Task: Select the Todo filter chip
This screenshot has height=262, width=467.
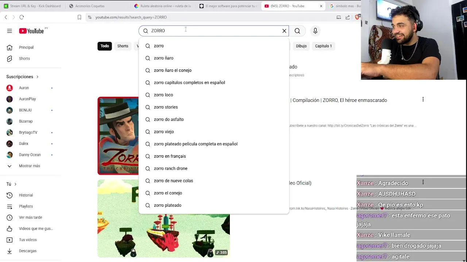Action: (x=105, y=46)
